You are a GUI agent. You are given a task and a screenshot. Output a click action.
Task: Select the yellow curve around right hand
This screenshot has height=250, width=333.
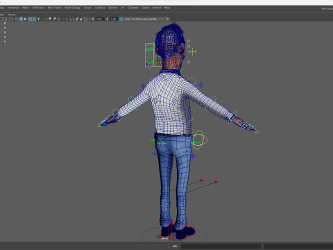251,128
